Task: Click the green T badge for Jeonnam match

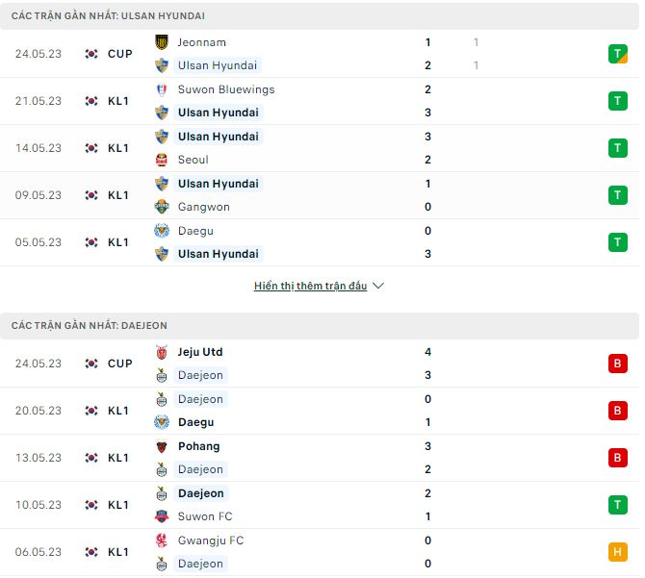Action: [617, 54]
